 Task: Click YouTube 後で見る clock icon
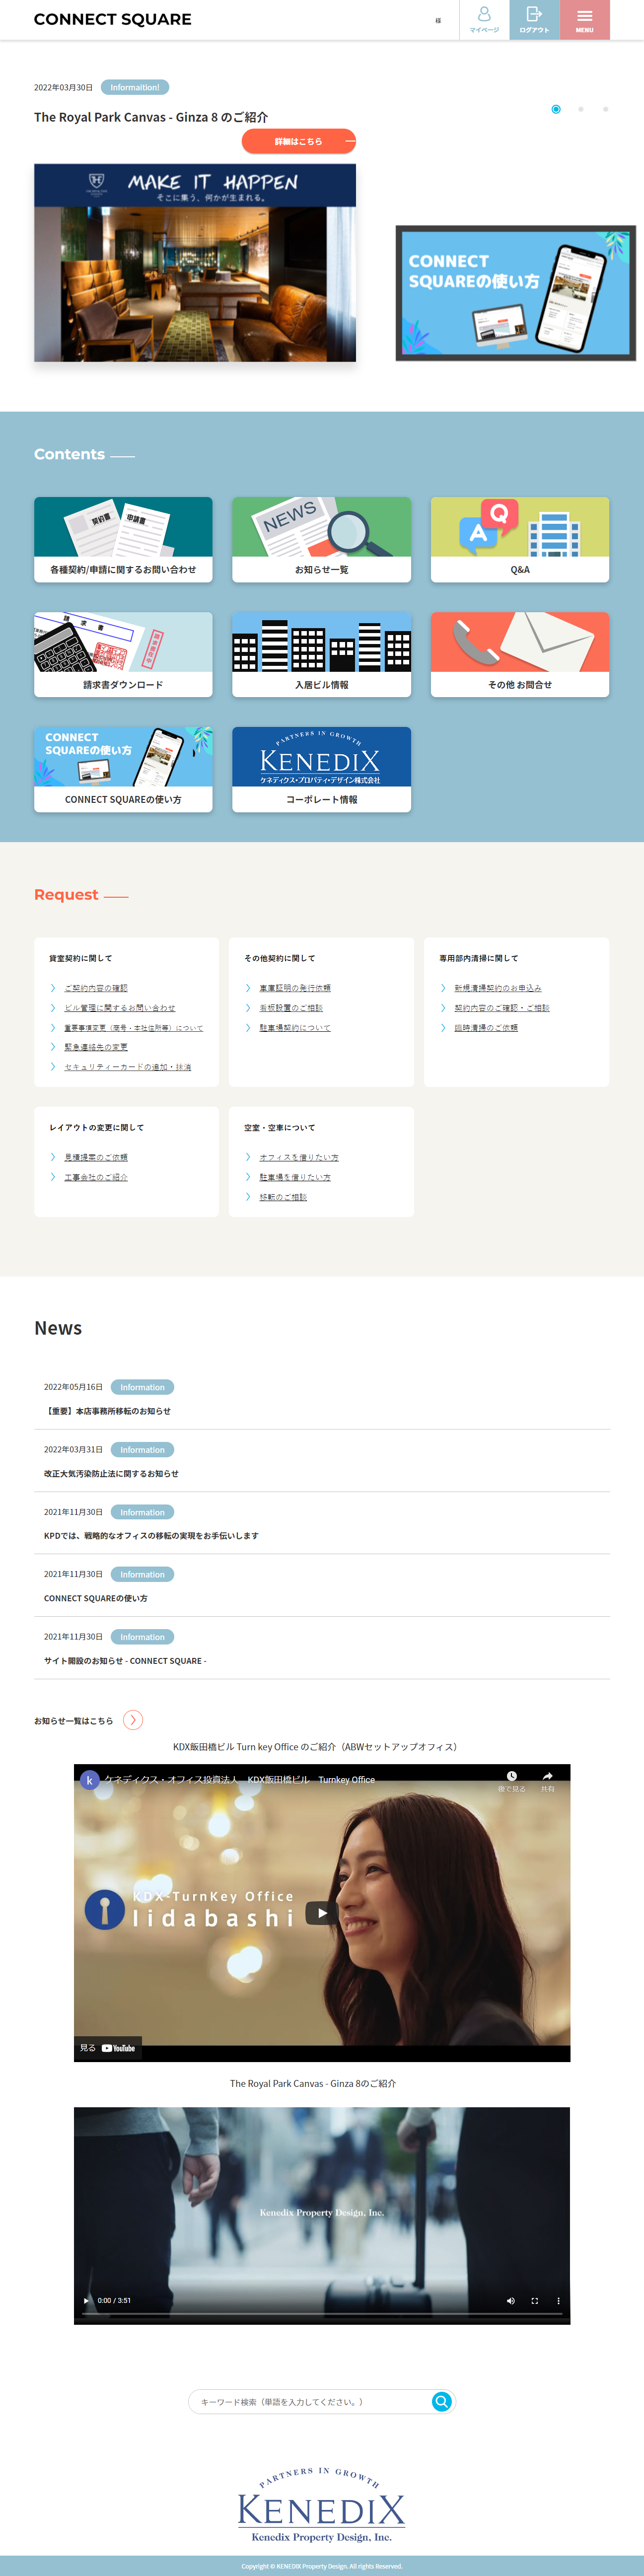tap(511, 1777)
